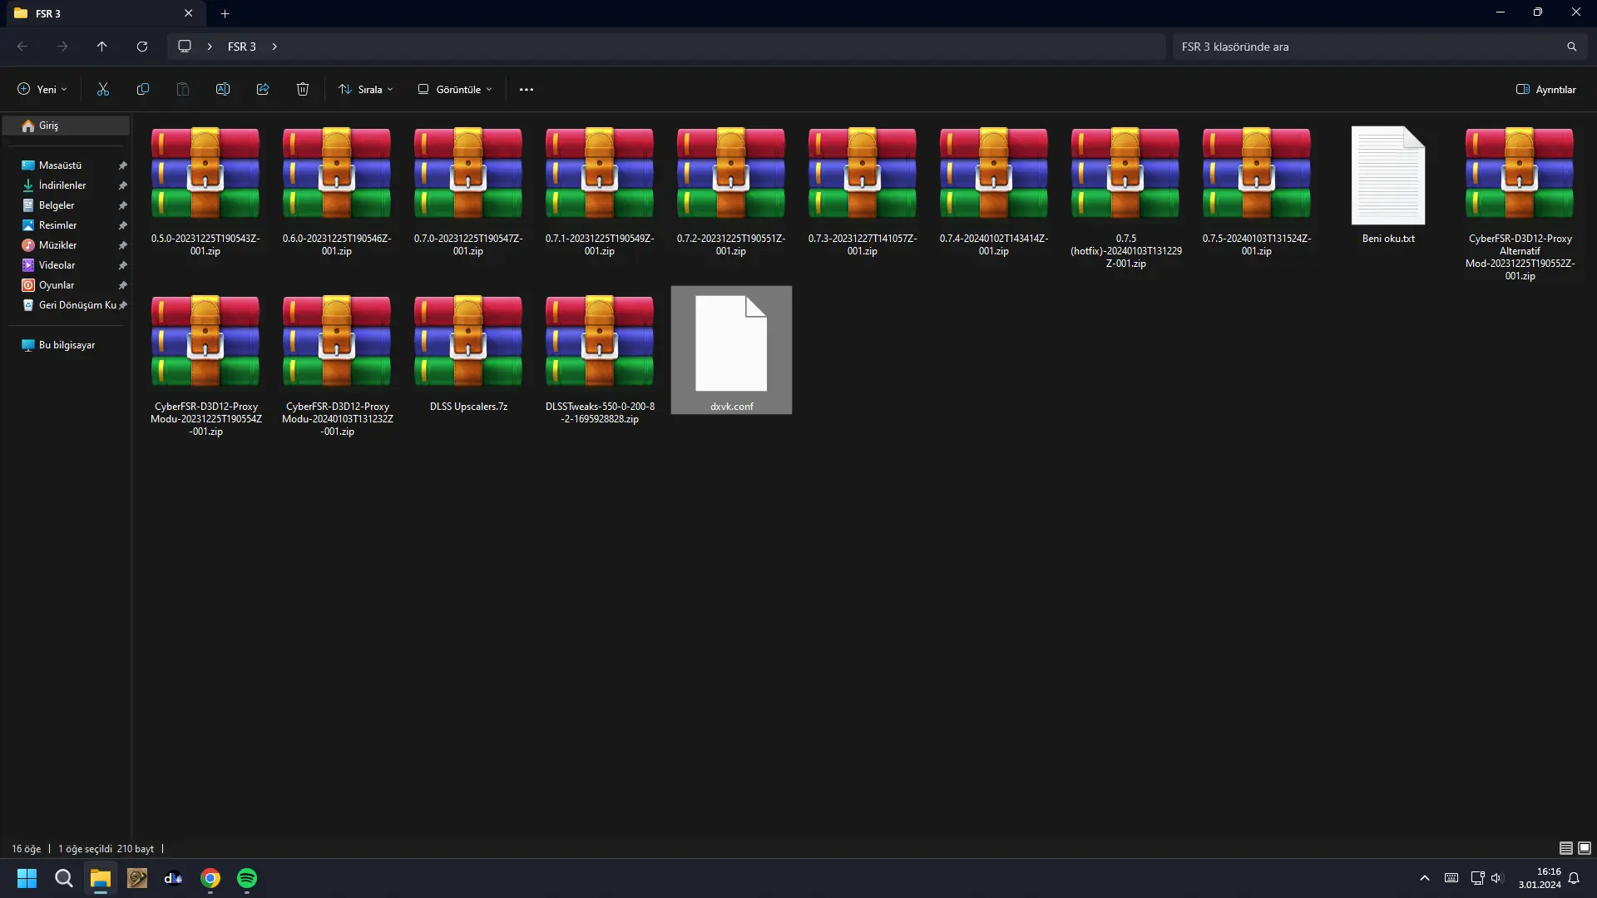Open network display tray icon
The width and height of the screenshot is (1597, 898).
click(1477, 878)
